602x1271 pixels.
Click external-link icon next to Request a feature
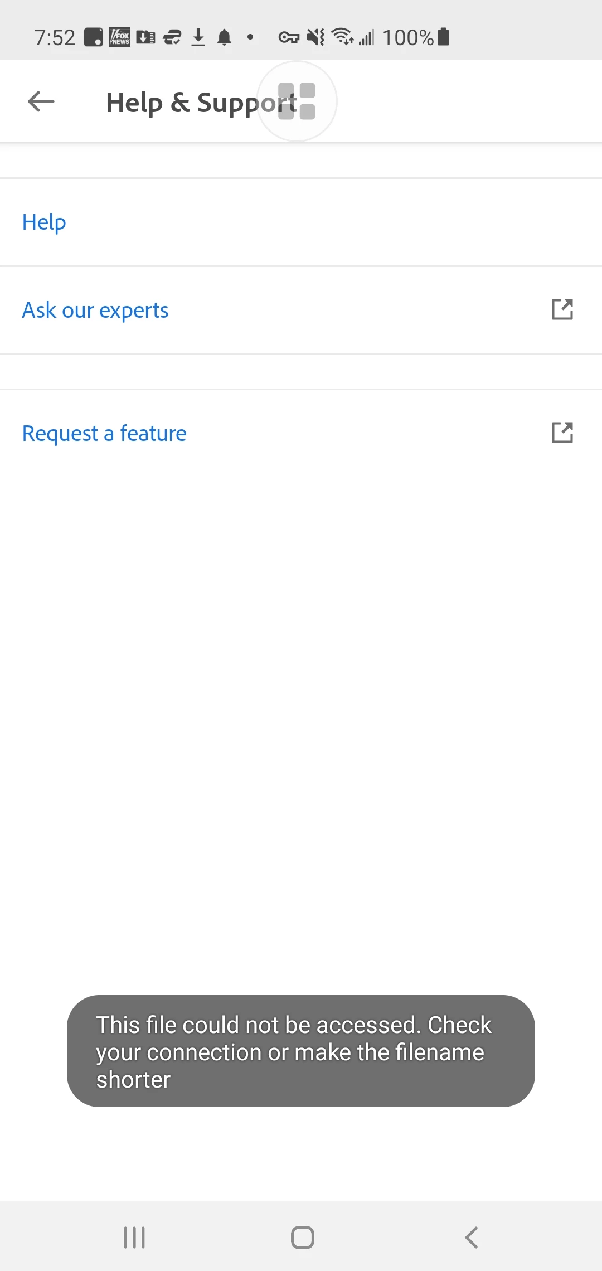coord(562,433)
